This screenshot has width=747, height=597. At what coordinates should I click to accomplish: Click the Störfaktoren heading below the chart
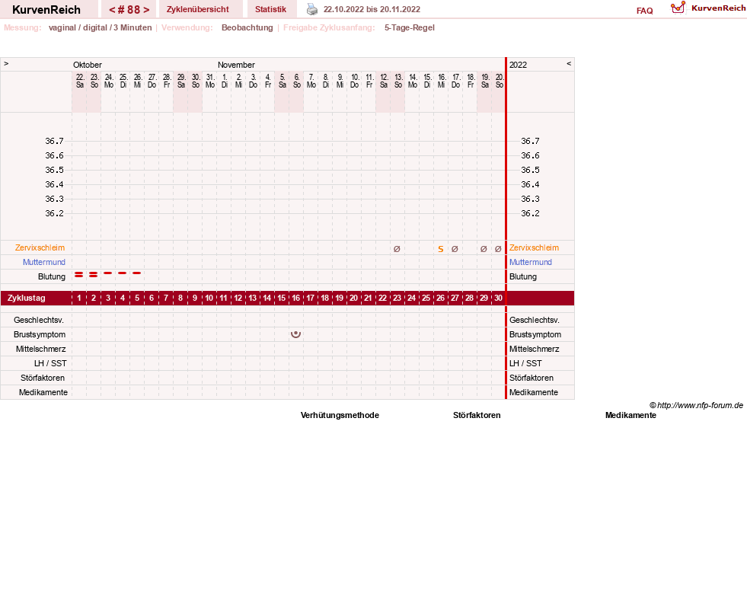[x=477, y=416]
